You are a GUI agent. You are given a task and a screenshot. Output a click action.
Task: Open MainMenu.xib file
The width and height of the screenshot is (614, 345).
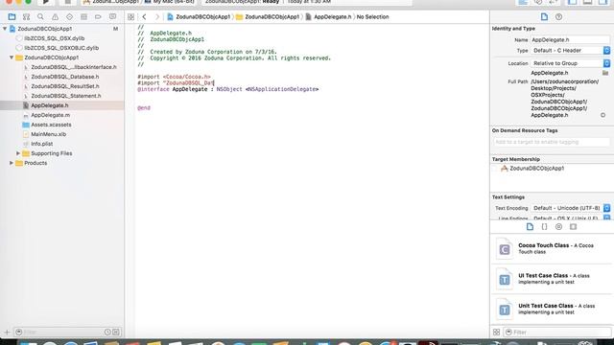pos(48,134)
